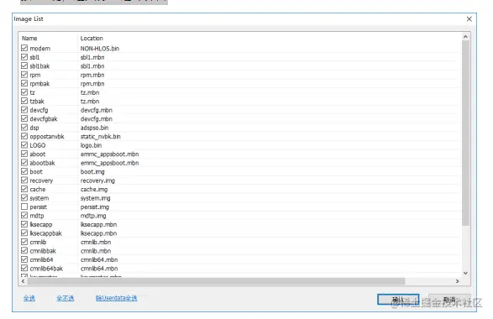The width and height of the screenshot is (493, 319).
Task: Toggle the devcfgbak checkbox
Action: (x=24, y=118)
